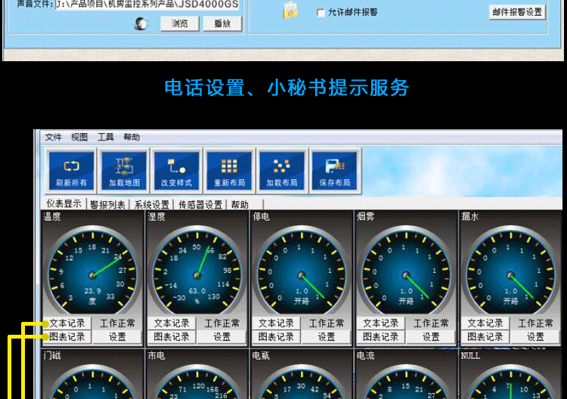567x399 pixels.
Task: Open the 加载布局 load layout icon
Action: pos(282,171)
